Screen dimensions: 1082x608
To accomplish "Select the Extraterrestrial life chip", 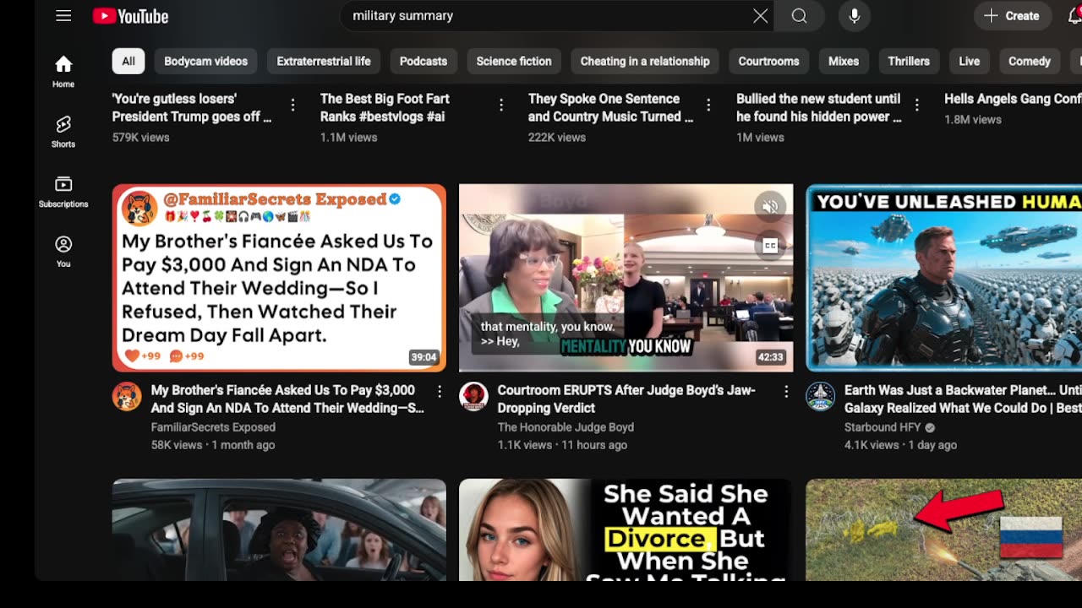I will click(324, 61).
